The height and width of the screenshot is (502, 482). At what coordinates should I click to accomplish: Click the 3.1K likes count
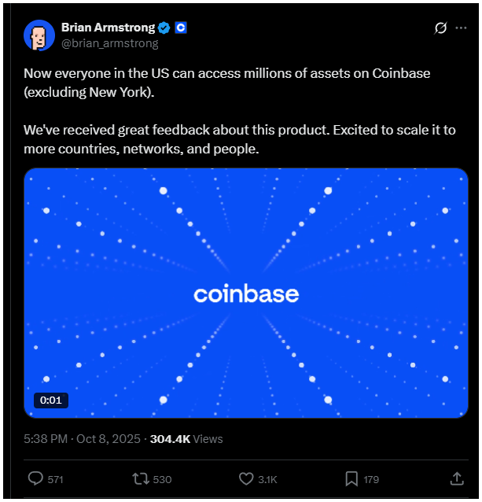[268, 479]
